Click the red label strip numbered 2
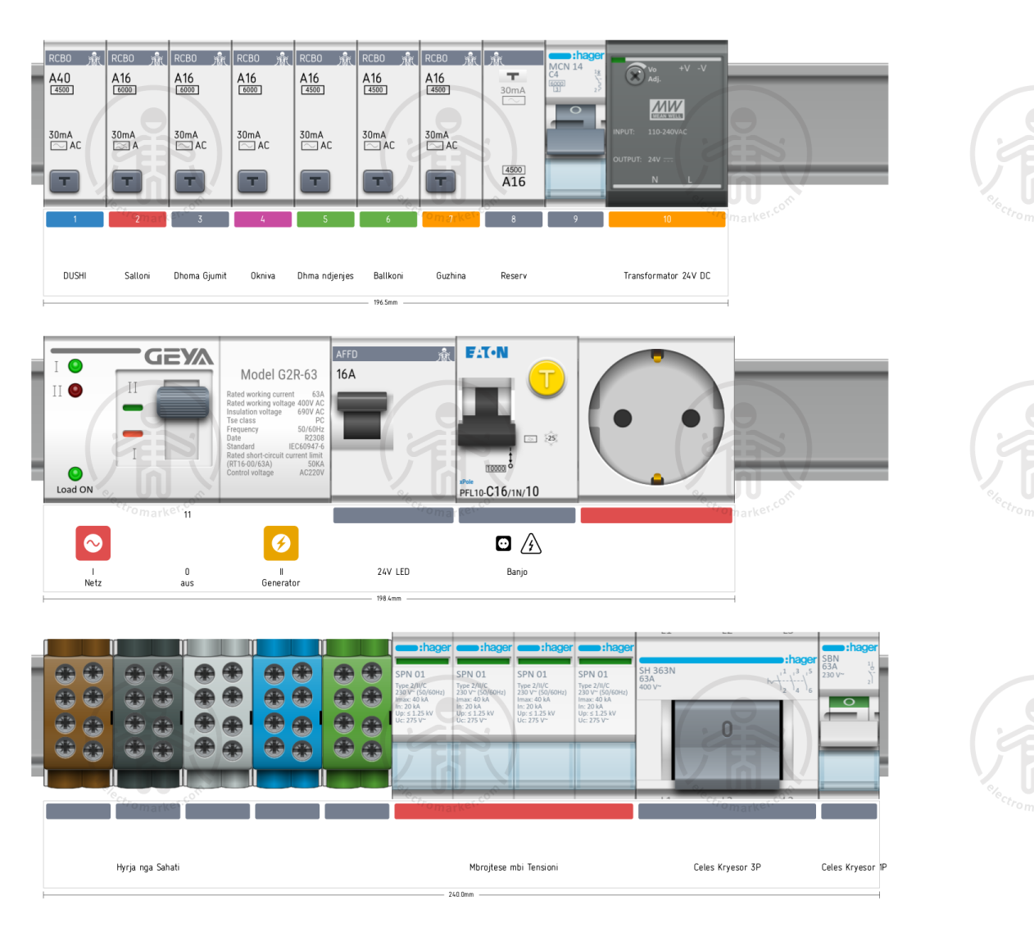The width and height of the screenshot is (1034, 950). [x=138, y=219]
